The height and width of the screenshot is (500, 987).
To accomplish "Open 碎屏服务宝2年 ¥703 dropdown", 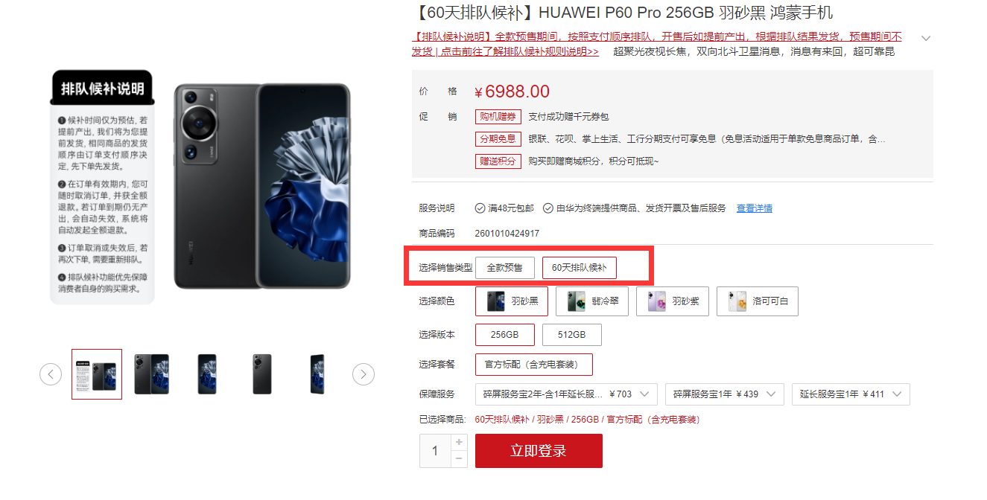I will (x=566, y=394).
